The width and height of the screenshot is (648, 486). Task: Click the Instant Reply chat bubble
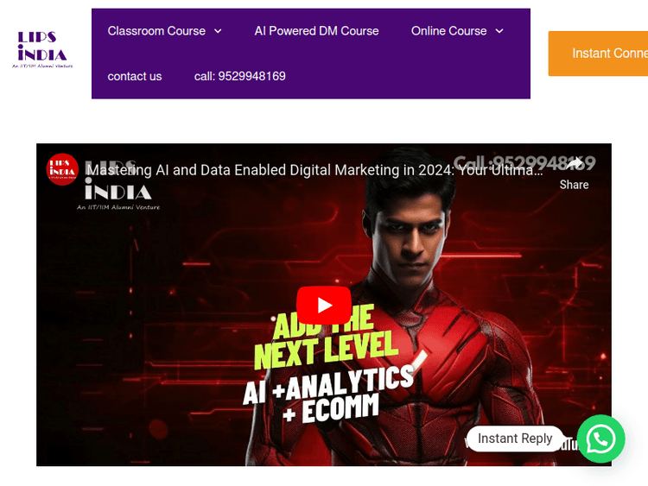pyautogui.click(x=515, y=439)
